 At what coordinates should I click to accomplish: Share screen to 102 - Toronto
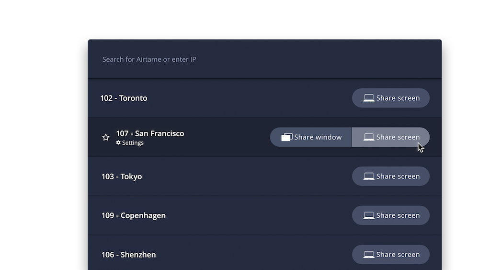[x=391, y=98]
